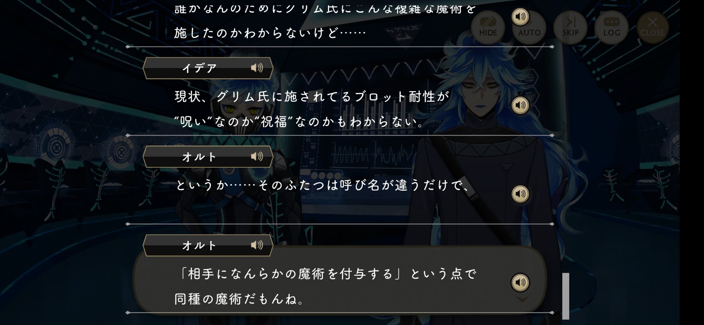Skip the story with SKIP button
This screenshot has height=325, width=704.
(x=571, y=27)
